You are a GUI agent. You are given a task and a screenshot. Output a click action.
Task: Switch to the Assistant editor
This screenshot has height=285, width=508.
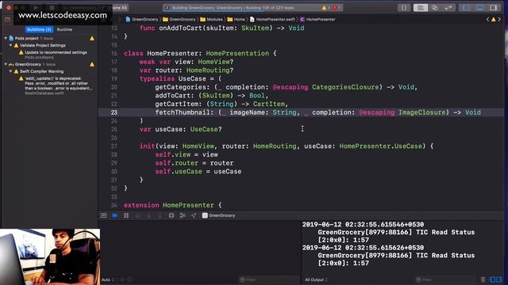point(434,8)
